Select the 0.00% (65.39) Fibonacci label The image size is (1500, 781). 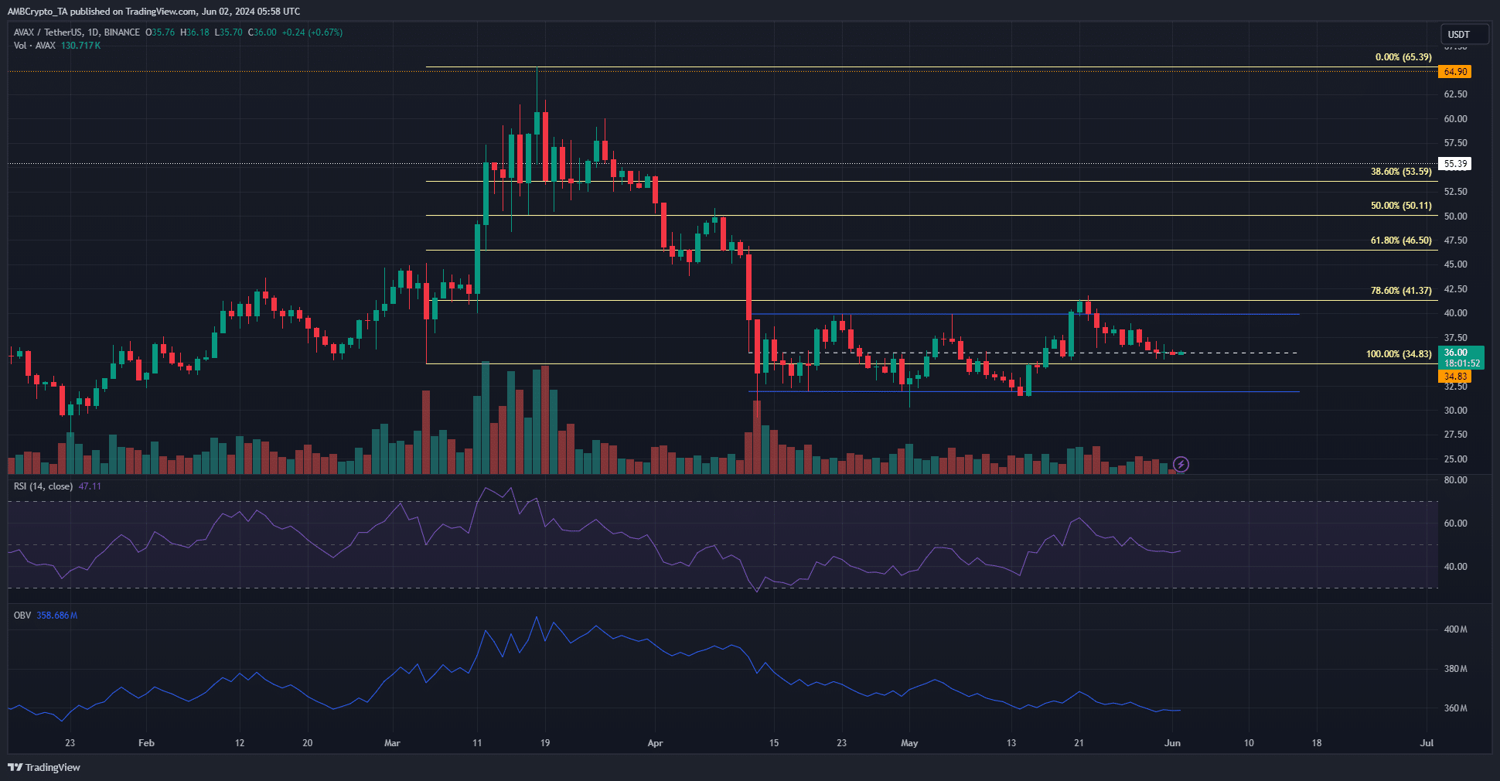click(1403, 57)
